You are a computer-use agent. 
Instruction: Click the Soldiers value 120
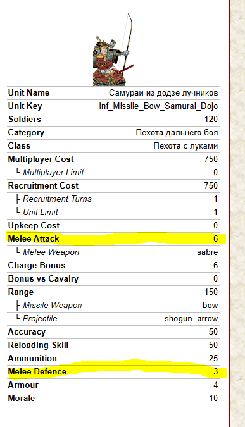211,120
